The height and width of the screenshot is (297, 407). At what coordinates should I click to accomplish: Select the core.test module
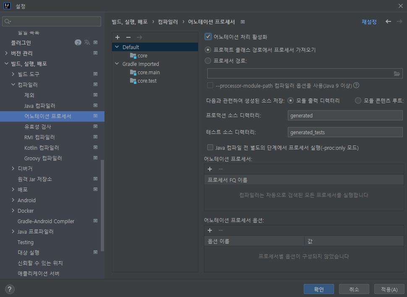pos(147,81)
